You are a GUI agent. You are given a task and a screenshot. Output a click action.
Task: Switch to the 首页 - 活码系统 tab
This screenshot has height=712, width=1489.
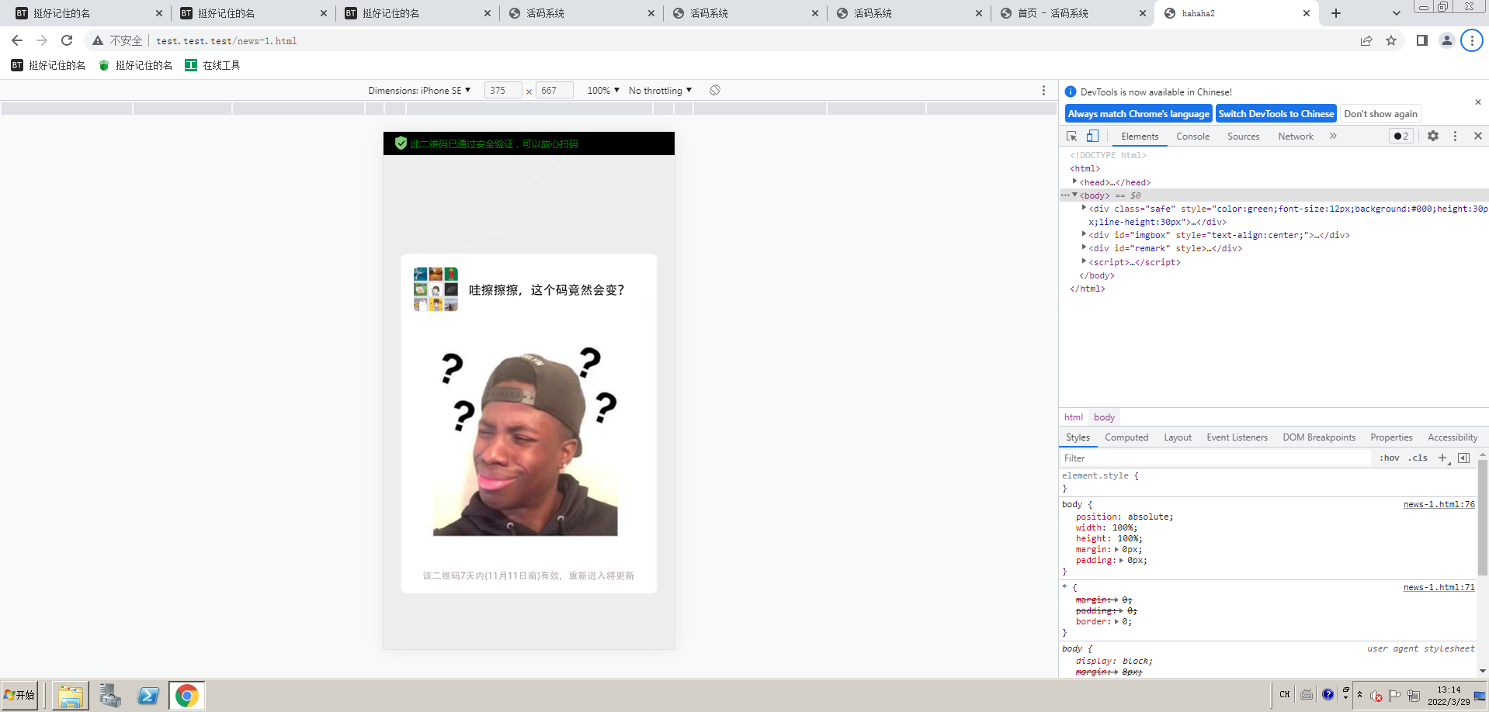click(x=1071, y=13)
